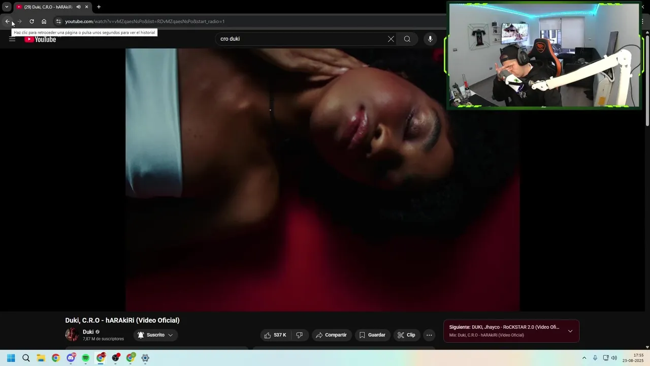Open a new browser tab

click(99, 7)
